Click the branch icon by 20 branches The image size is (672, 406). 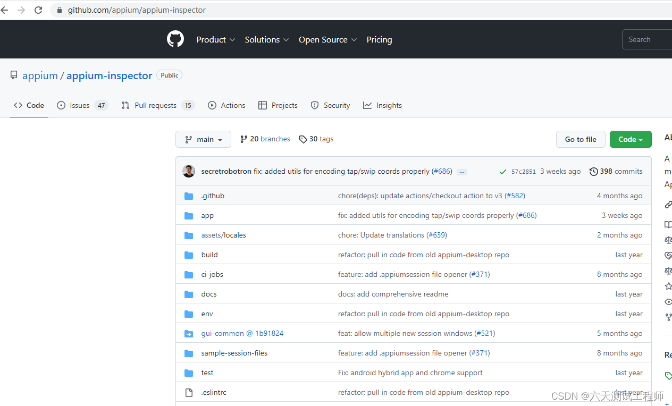coord(243,139)
